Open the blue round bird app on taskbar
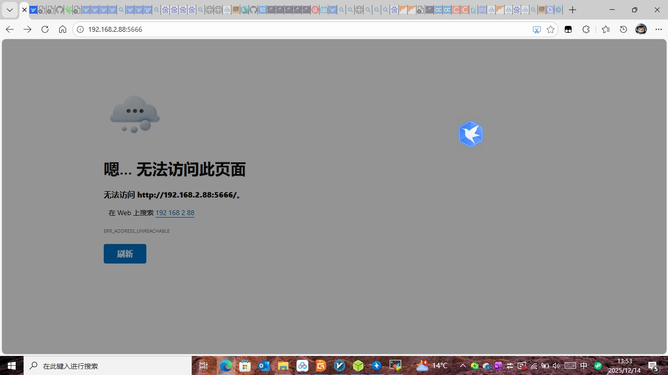Screen dimensions: 668x375 pos(377,366)
